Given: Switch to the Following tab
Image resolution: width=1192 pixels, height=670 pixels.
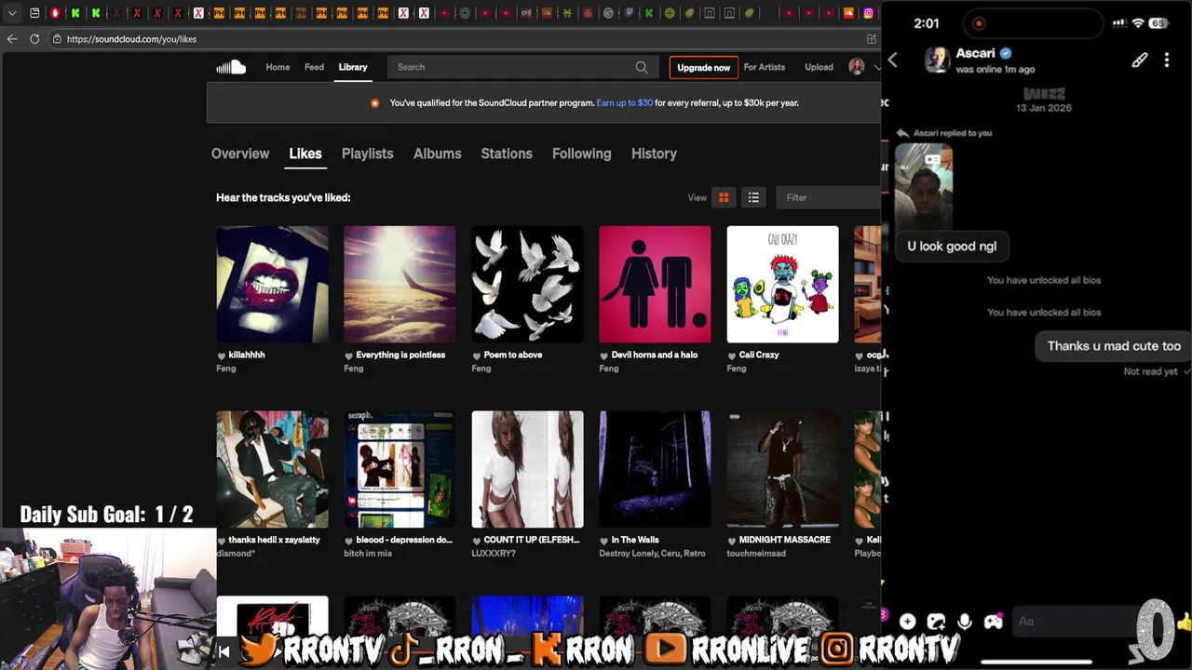Looking at the screenshot, I should click(582, 154).
